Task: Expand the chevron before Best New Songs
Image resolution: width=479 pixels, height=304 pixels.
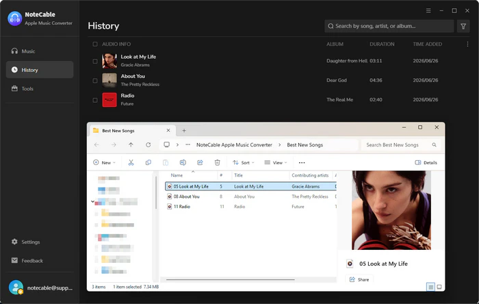Action: point(279,145)
